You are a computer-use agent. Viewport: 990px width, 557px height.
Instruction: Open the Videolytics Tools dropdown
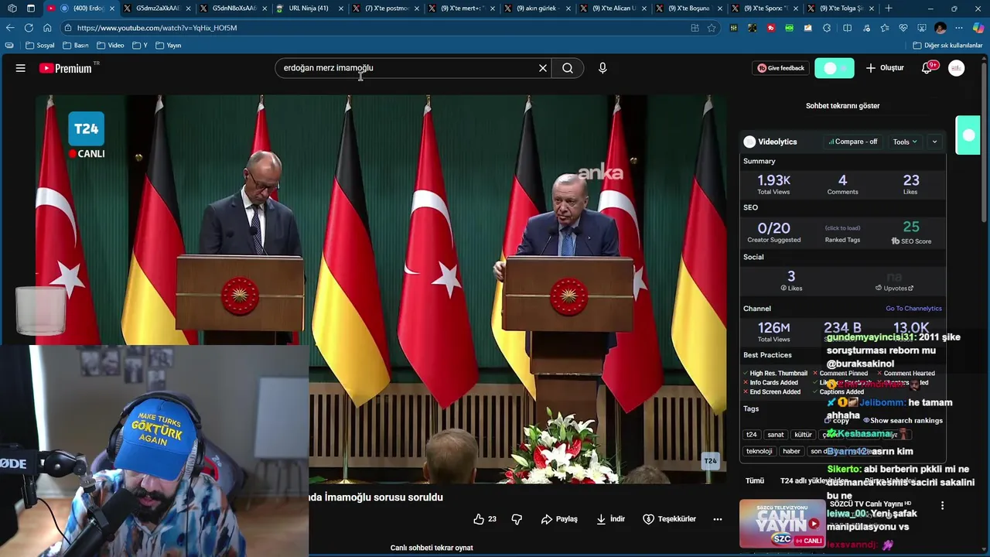[904, 142]
